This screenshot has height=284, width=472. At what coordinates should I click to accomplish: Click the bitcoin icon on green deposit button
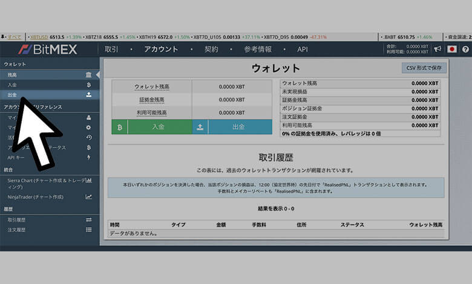(x=119, y=127)
